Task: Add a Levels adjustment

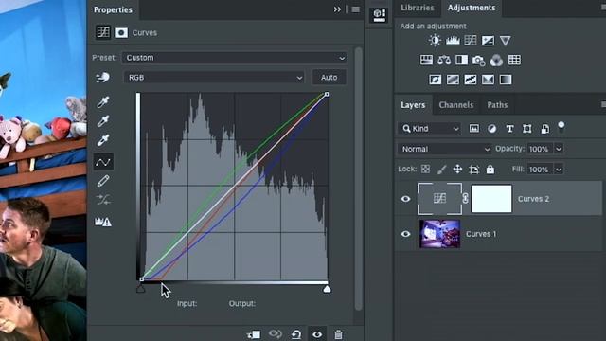Action: pyautogui.click(x=453, y=40)
